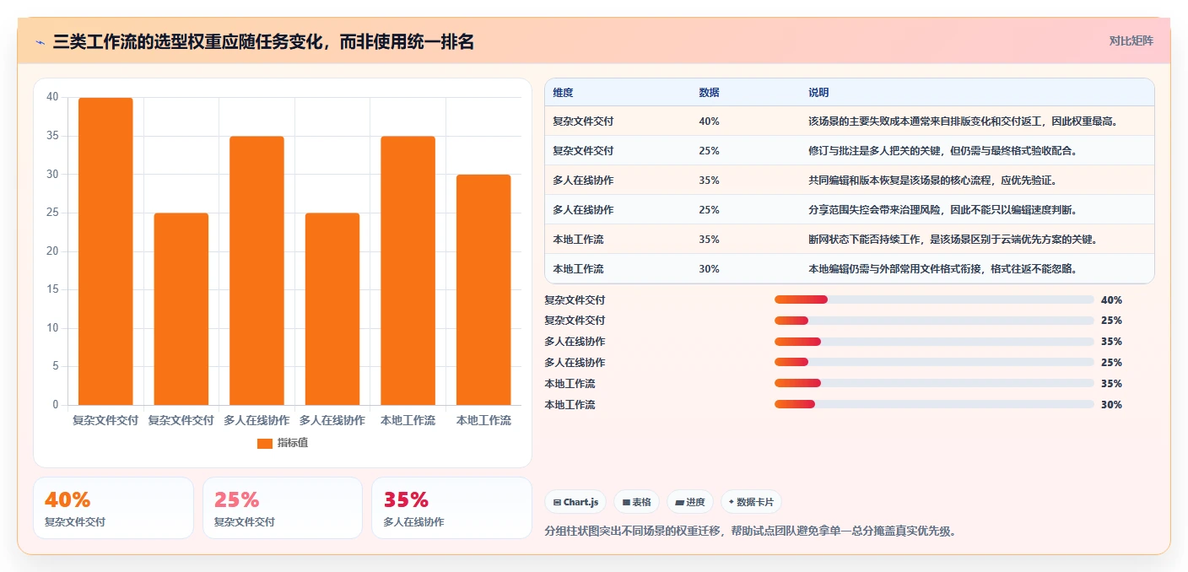Click the 表格 chip

(636, 502)
